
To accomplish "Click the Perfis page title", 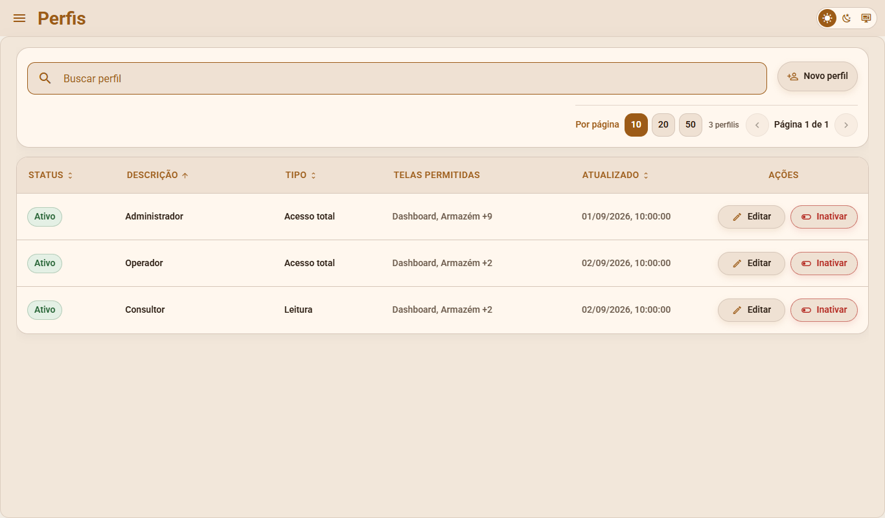I will [62, 18].
